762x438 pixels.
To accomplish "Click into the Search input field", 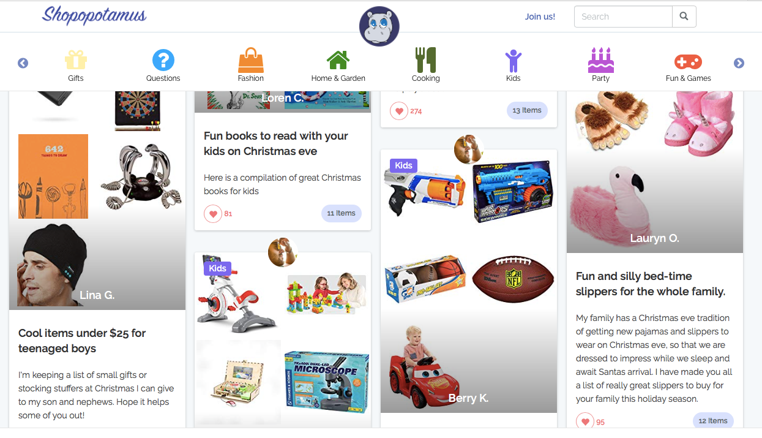I will [x=623, y=17].
